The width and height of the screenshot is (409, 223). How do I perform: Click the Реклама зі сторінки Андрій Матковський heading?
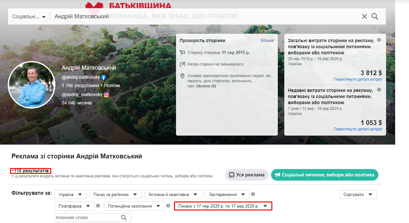(x=77, y=156)
